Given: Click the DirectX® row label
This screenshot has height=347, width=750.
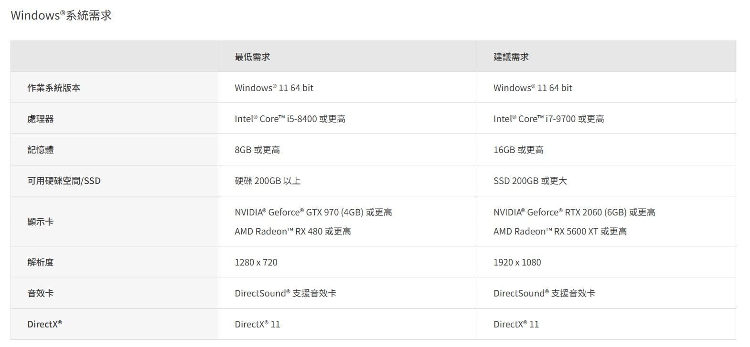Looking at the screenshot, I should coord(44,324).
